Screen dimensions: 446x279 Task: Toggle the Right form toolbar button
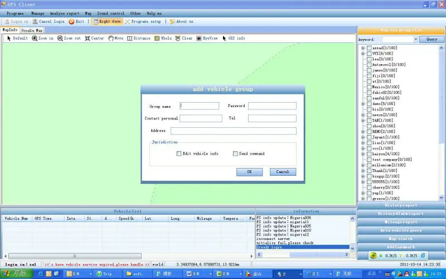coord(106,22)
